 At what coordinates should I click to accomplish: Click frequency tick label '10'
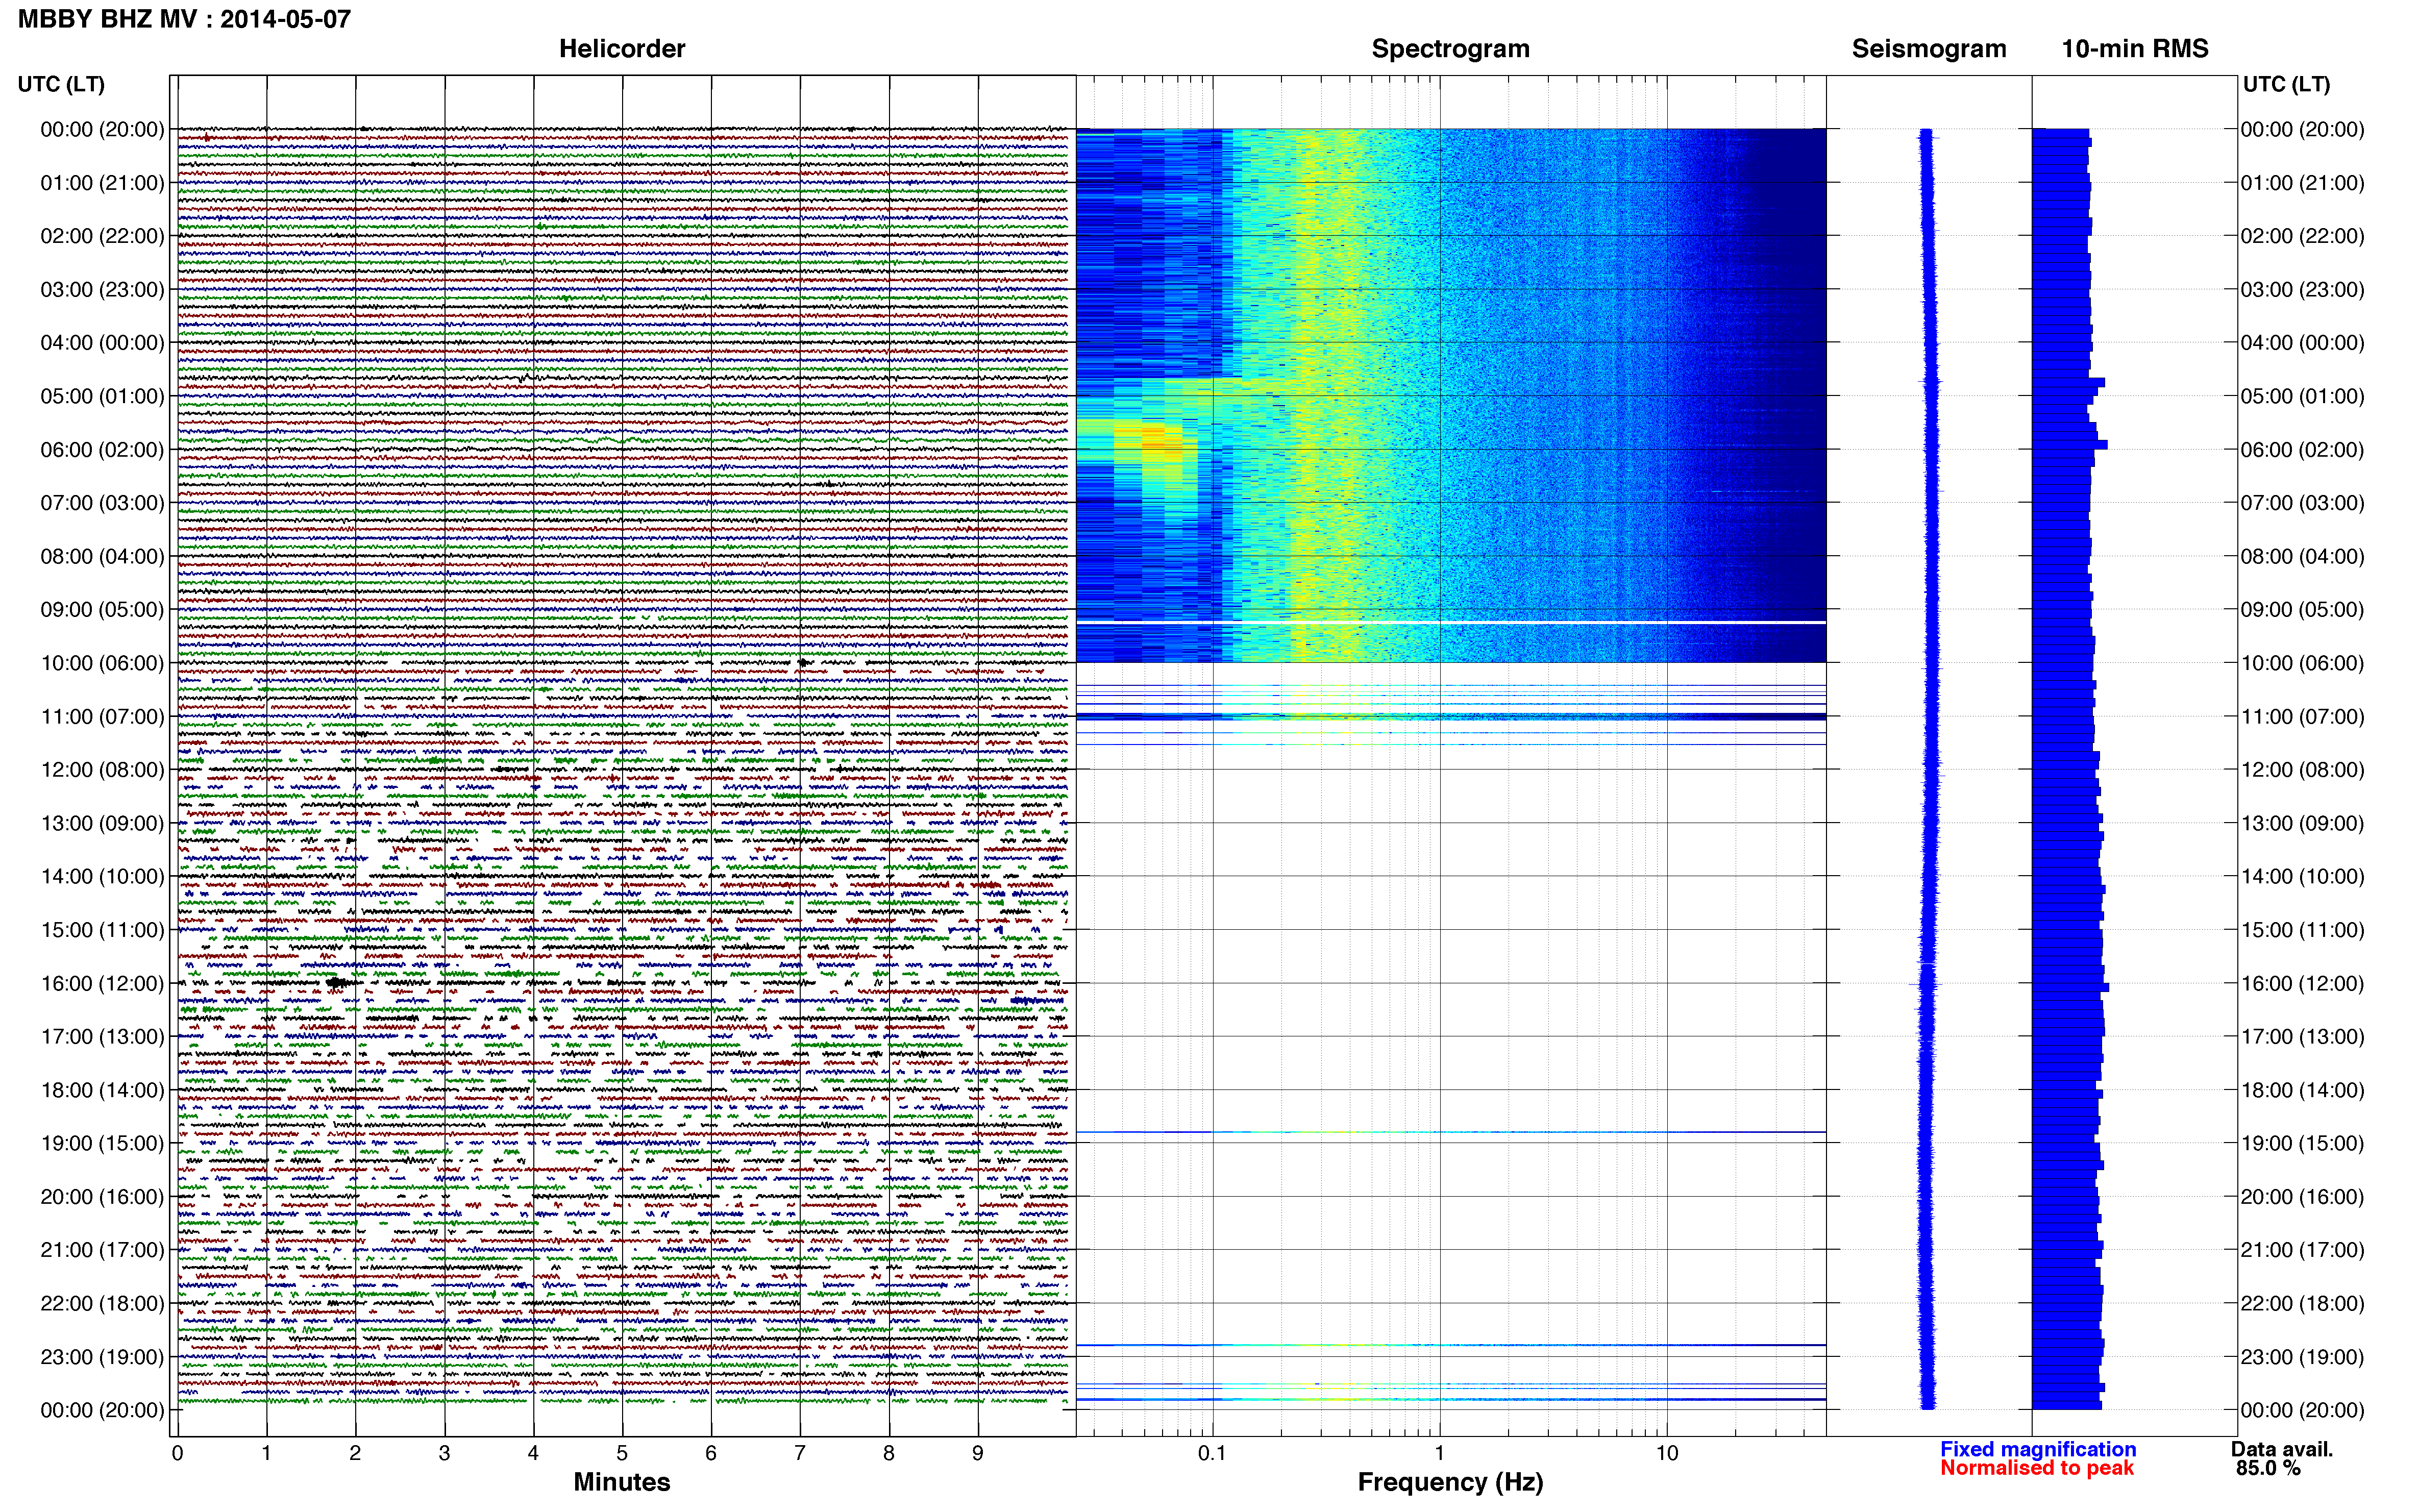tap(1666, 1453)
